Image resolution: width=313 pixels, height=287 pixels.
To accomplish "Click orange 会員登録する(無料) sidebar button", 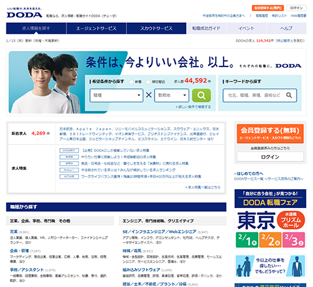I will (x=270, y=134).
